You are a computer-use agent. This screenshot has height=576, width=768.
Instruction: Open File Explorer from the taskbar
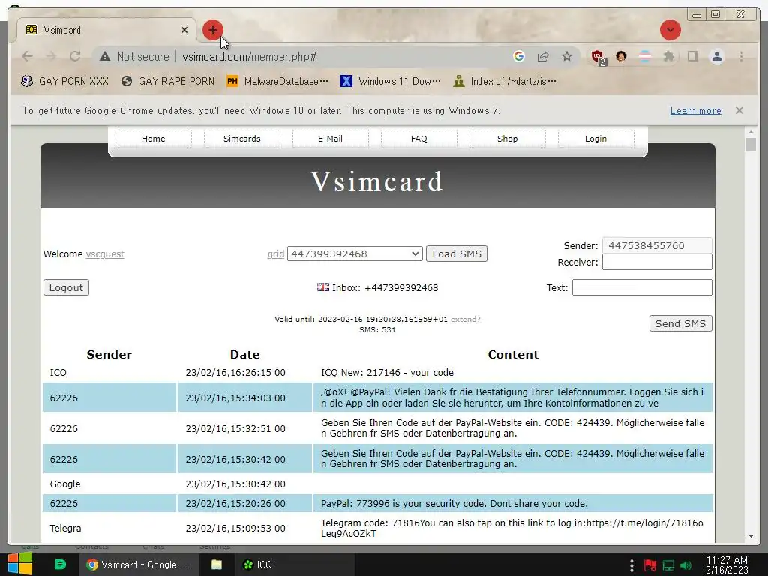tap(217, 565)
